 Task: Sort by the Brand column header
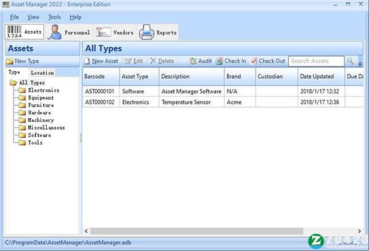click(x=240, y=76)
